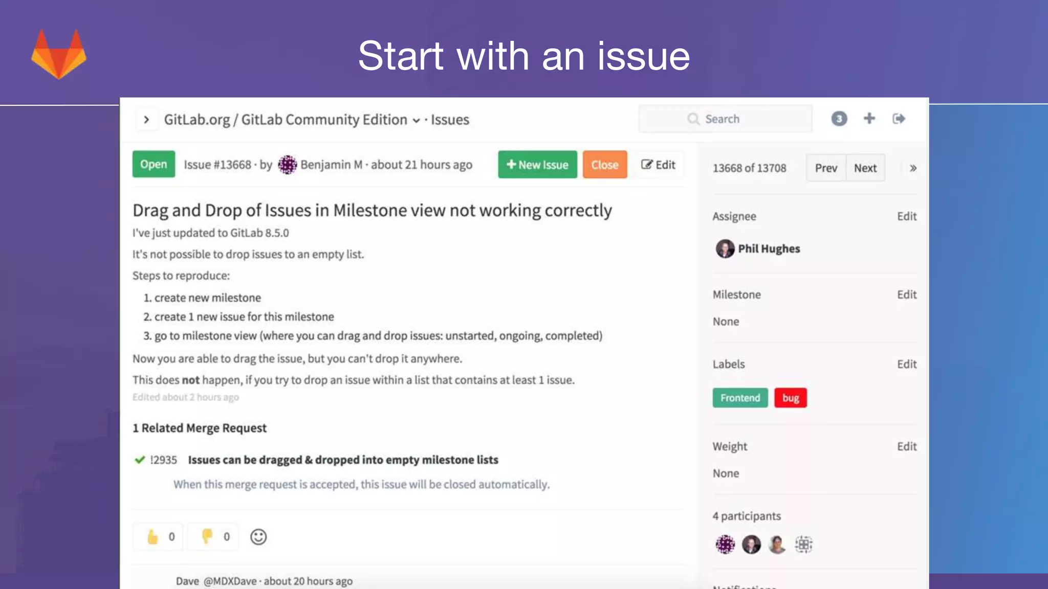Click the text 13668 of 13708

point(749,168)
